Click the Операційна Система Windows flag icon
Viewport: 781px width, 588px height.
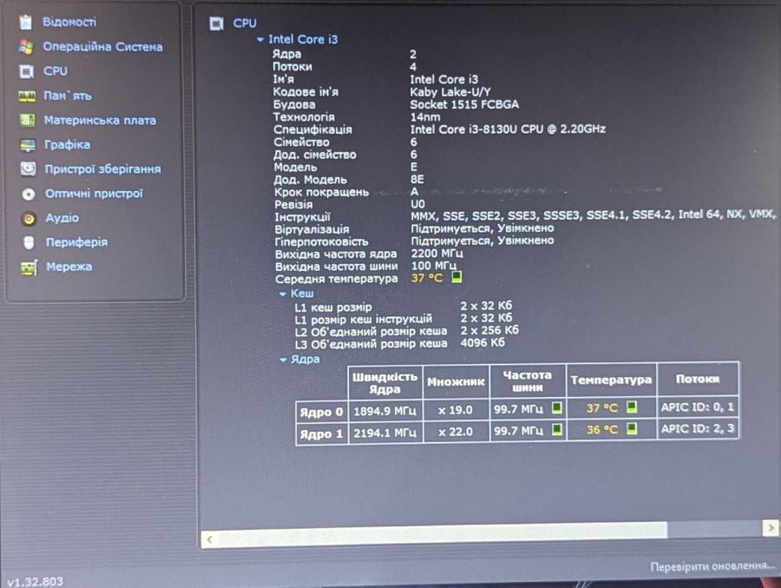click(x=26, y=47)
